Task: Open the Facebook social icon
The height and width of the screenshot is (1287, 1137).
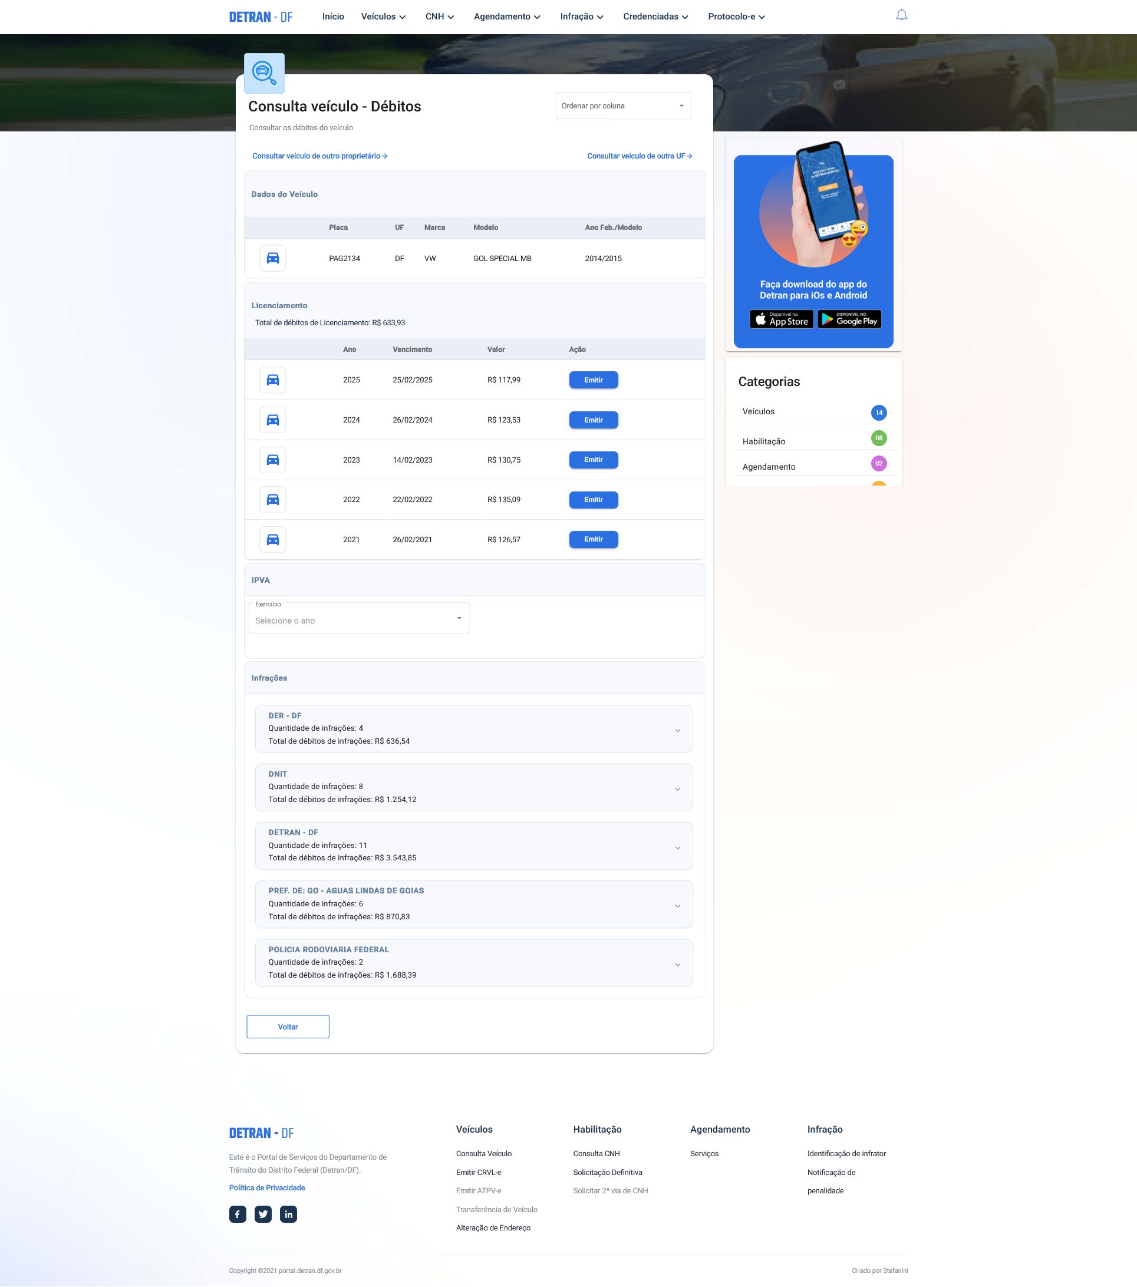Action: (238, 1214)
